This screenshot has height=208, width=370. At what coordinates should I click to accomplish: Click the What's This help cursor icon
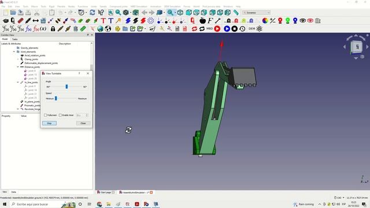(101, 13)
